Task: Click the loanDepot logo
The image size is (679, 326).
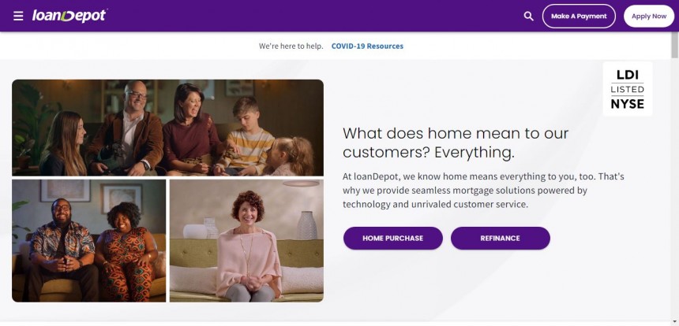Action: tap(69, 16)
